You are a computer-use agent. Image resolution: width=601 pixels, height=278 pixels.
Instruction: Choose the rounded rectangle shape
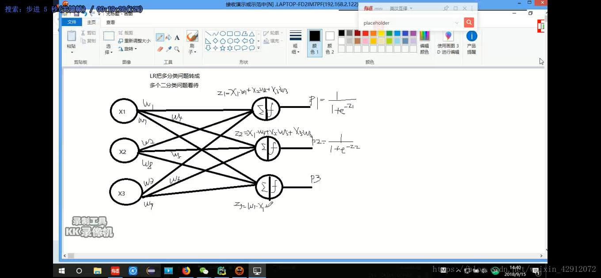point(237,34)
